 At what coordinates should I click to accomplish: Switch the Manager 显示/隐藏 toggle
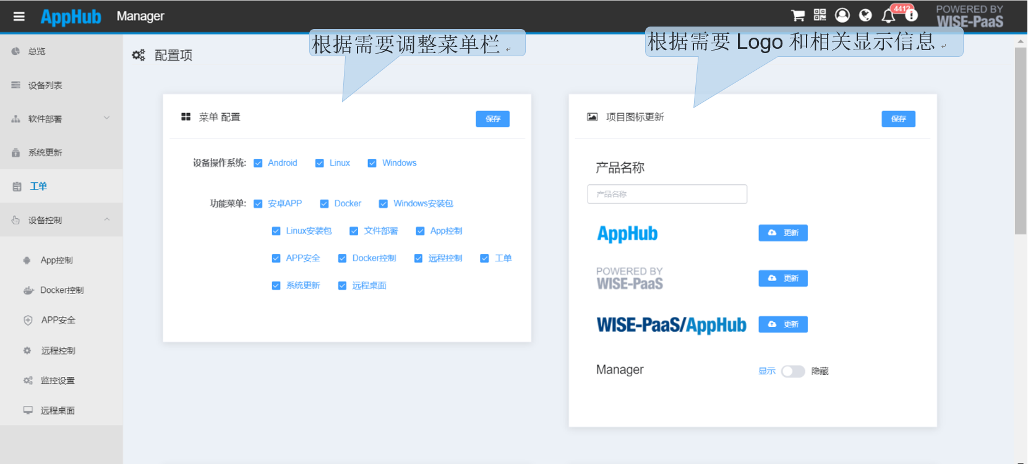[793, 371]
